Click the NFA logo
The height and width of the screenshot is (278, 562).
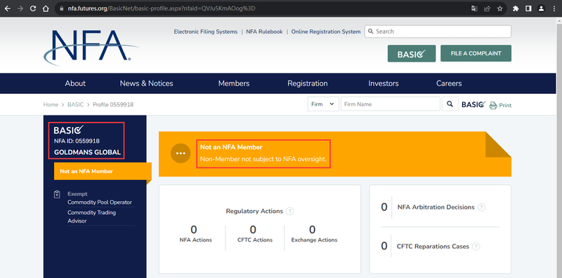point(91,47)
